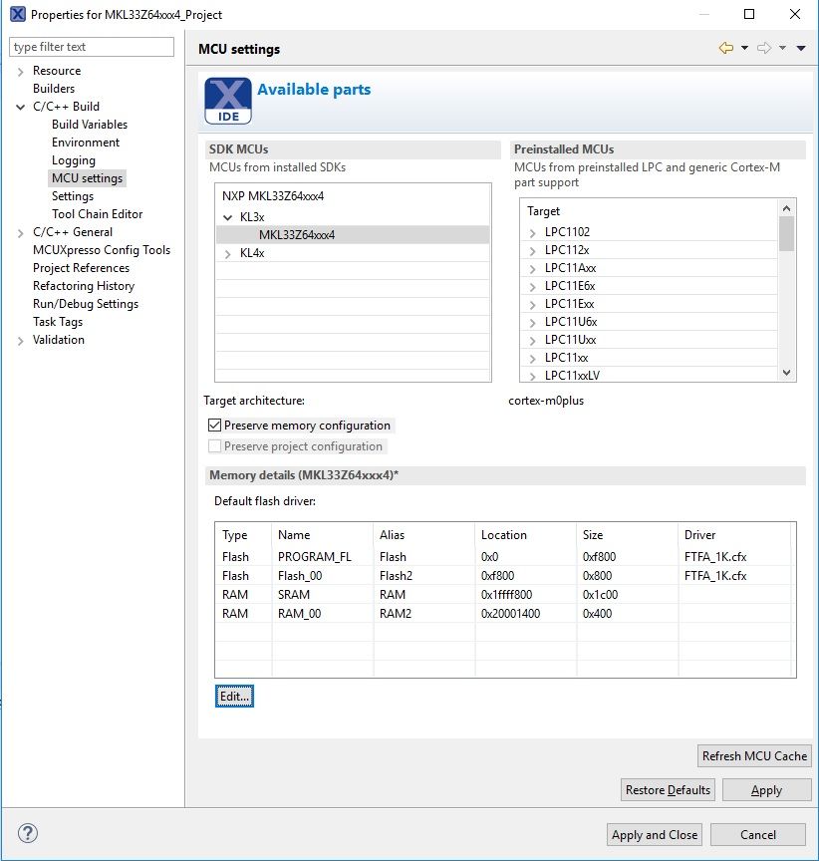Open Project References page
819x861 pixels.
click(x=82, y=268)
